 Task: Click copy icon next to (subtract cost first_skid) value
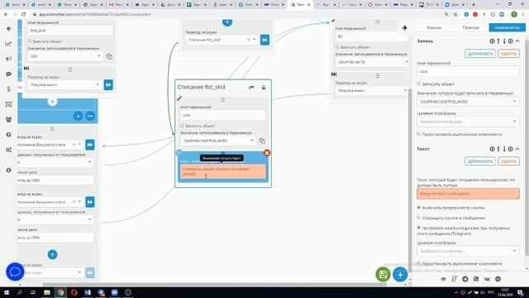261,141
